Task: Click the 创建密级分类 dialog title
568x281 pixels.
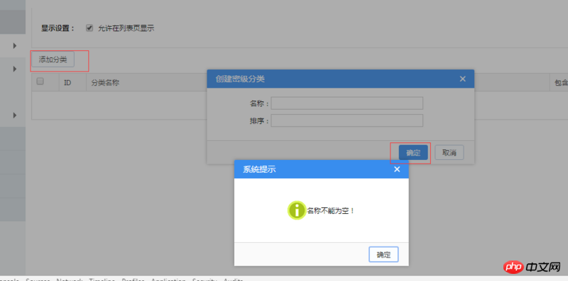Action: [240, 79]
